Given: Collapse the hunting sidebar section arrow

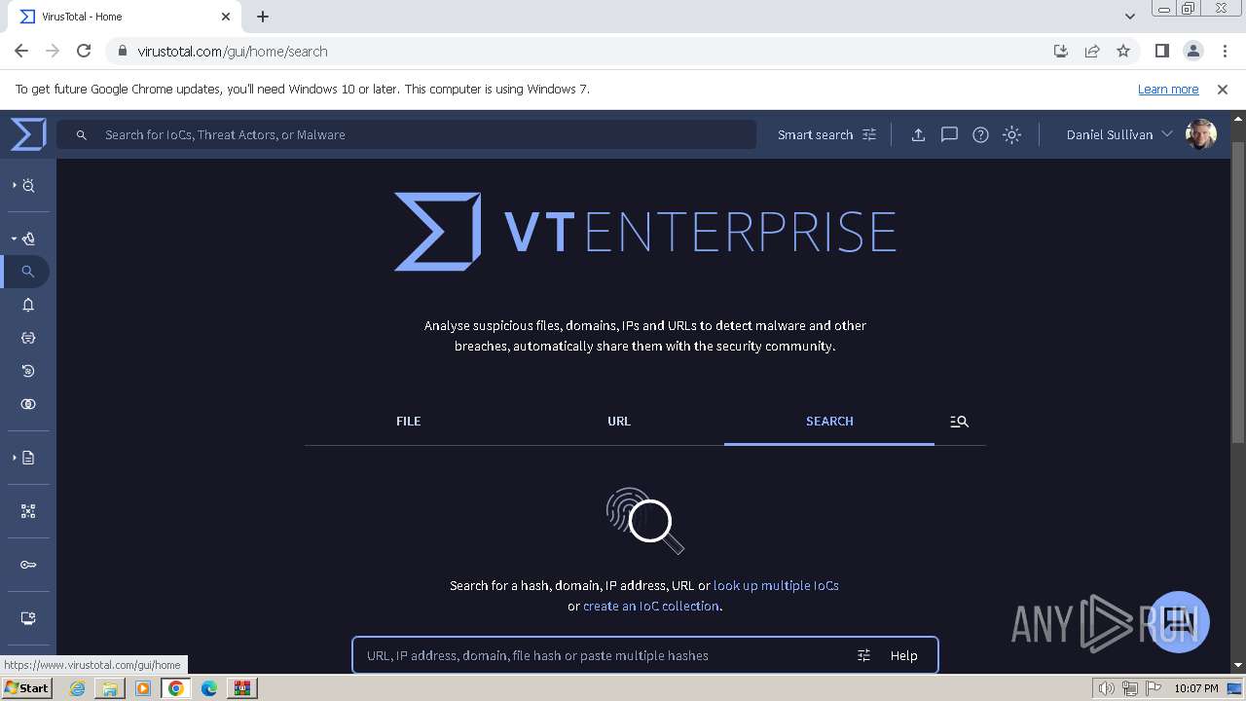Looking at the screenshot, I should 14,239.
